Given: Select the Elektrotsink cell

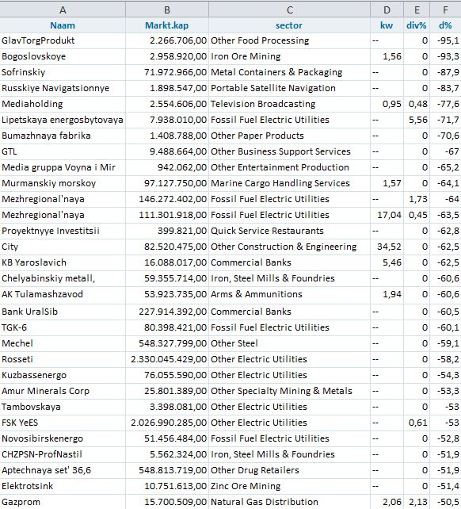Looking at the screenshot, I should [63, 487].
